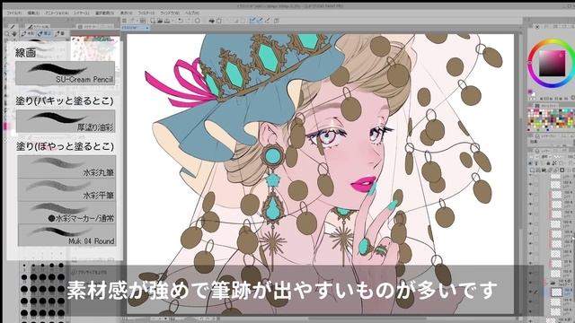Click the Redo arrow in the command bar

[188, 21]
